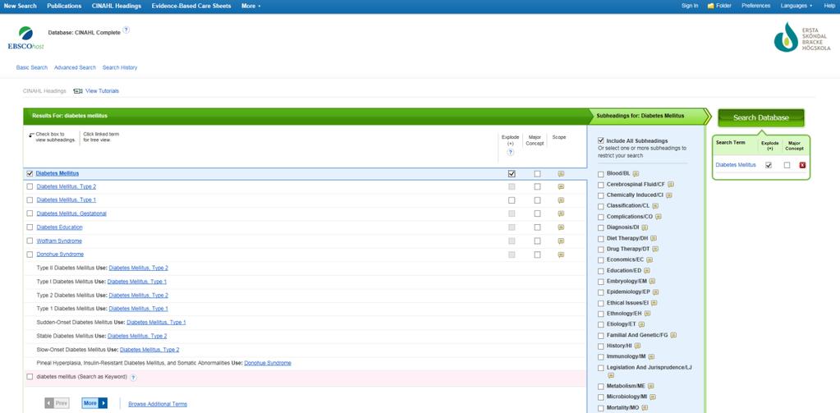Open Diet Therapy/DH subheading note icon
Image resolution: width=840 pixels, height=413 pixels.
point(654,238)
